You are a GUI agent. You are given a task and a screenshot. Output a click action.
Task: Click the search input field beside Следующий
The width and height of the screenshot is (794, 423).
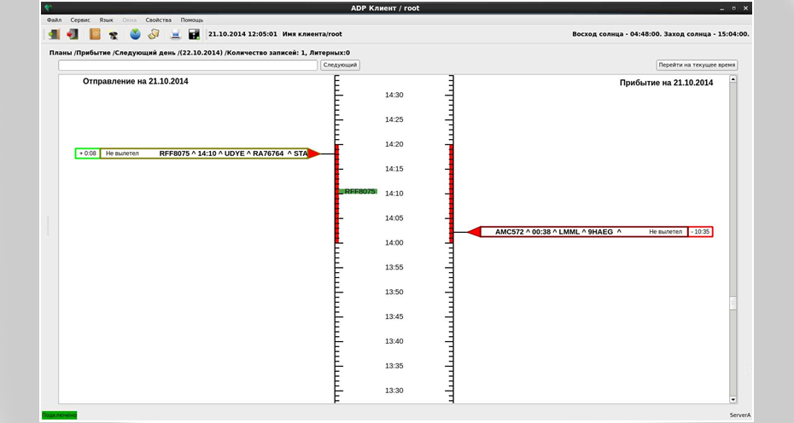click(188, 65)
